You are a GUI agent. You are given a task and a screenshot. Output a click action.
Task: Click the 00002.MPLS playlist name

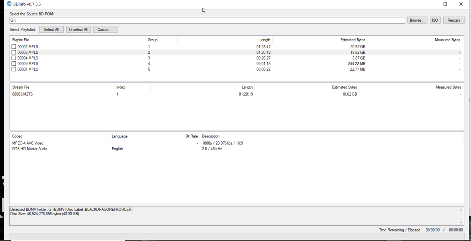[x=28, y=47]
